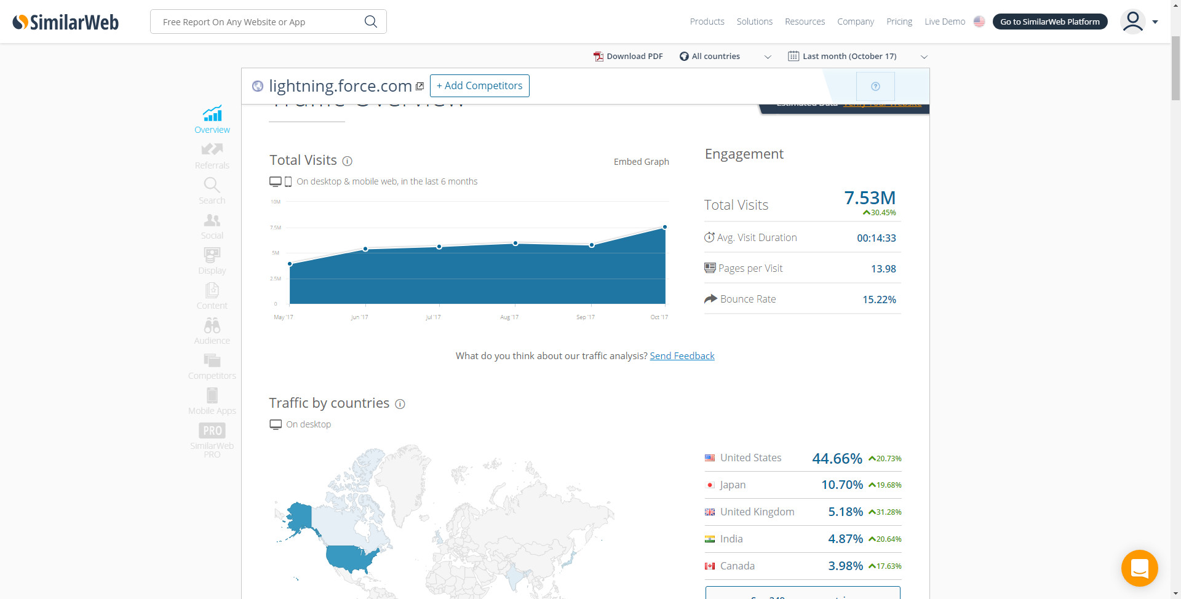Click the SimilarWeb logo

click(66, 22)
